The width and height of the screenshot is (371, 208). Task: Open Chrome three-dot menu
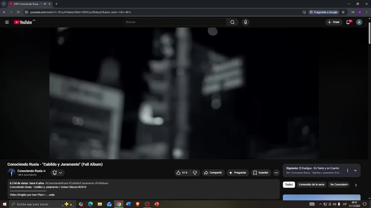367,12
